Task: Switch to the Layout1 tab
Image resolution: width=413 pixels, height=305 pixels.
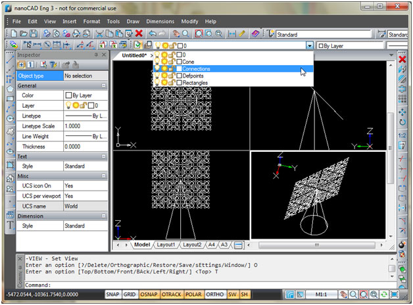Action: (x=165, y=245)
